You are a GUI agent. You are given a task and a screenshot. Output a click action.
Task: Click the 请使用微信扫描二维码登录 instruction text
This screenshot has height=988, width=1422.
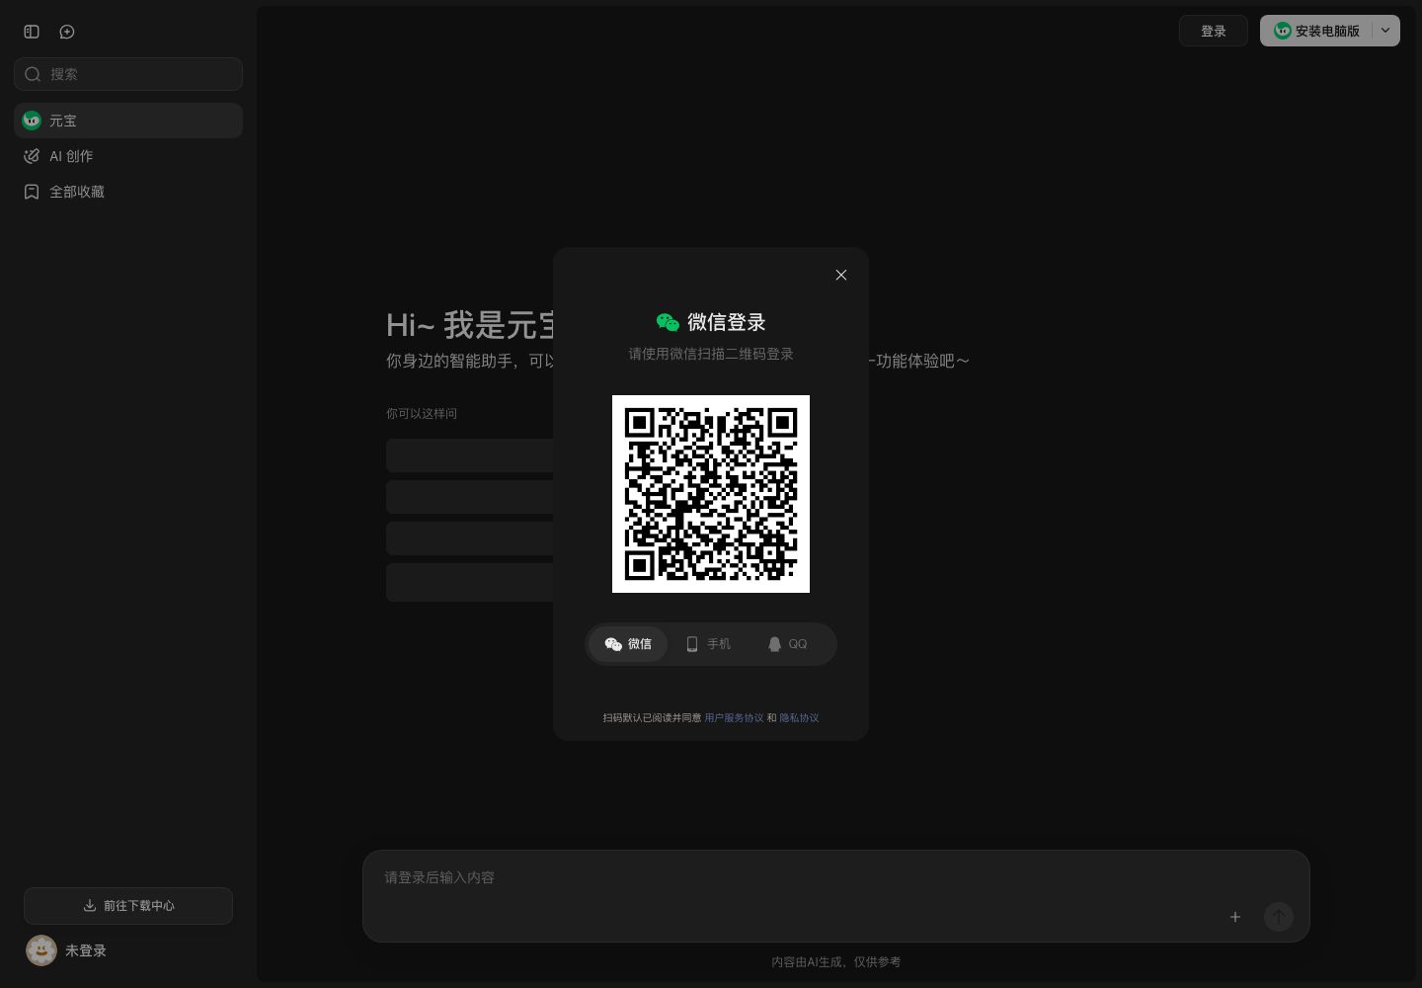point(711,354)
